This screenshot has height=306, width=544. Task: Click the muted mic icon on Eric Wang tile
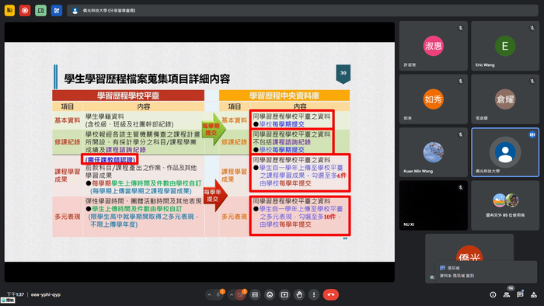[x=532, y=28]
